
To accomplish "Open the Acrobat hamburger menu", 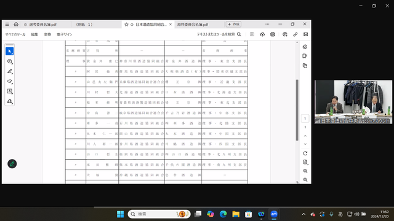I will tap(7, 25).
